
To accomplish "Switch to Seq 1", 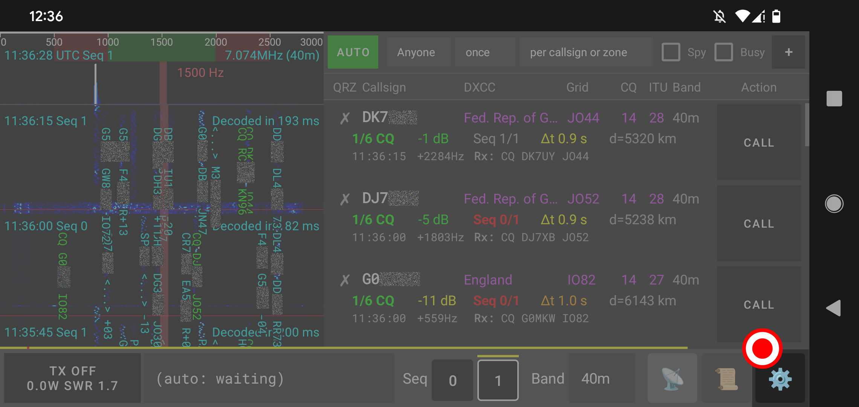I will 498,379.
